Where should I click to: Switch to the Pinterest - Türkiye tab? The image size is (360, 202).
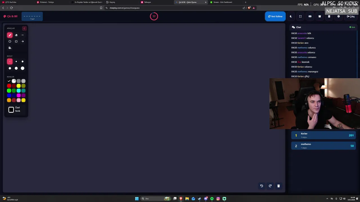52,2
